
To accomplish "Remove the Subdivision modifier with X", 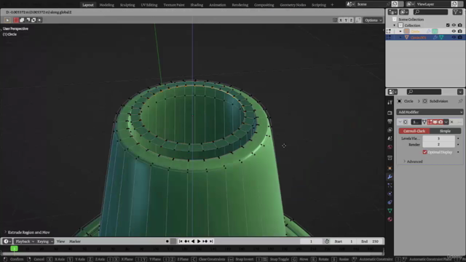I will pos(451,122).
